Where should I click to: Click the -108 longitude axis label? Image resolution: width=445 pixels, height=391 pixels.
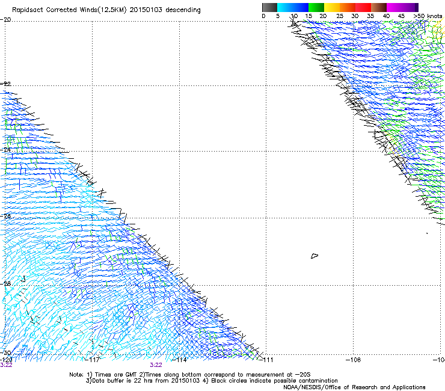(x=354, y=360)
